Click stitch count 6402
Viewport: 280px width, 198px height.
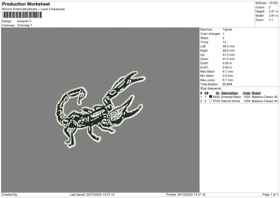(x=217, y=97)
